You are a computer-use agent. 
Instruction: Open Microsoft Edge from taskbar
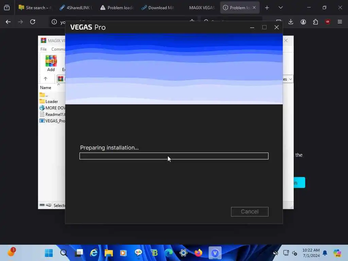pyautogui.click(x=169, y=253)
